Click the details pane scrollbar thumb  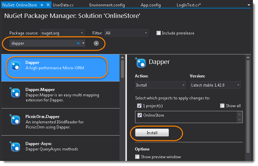coord(248,106)
